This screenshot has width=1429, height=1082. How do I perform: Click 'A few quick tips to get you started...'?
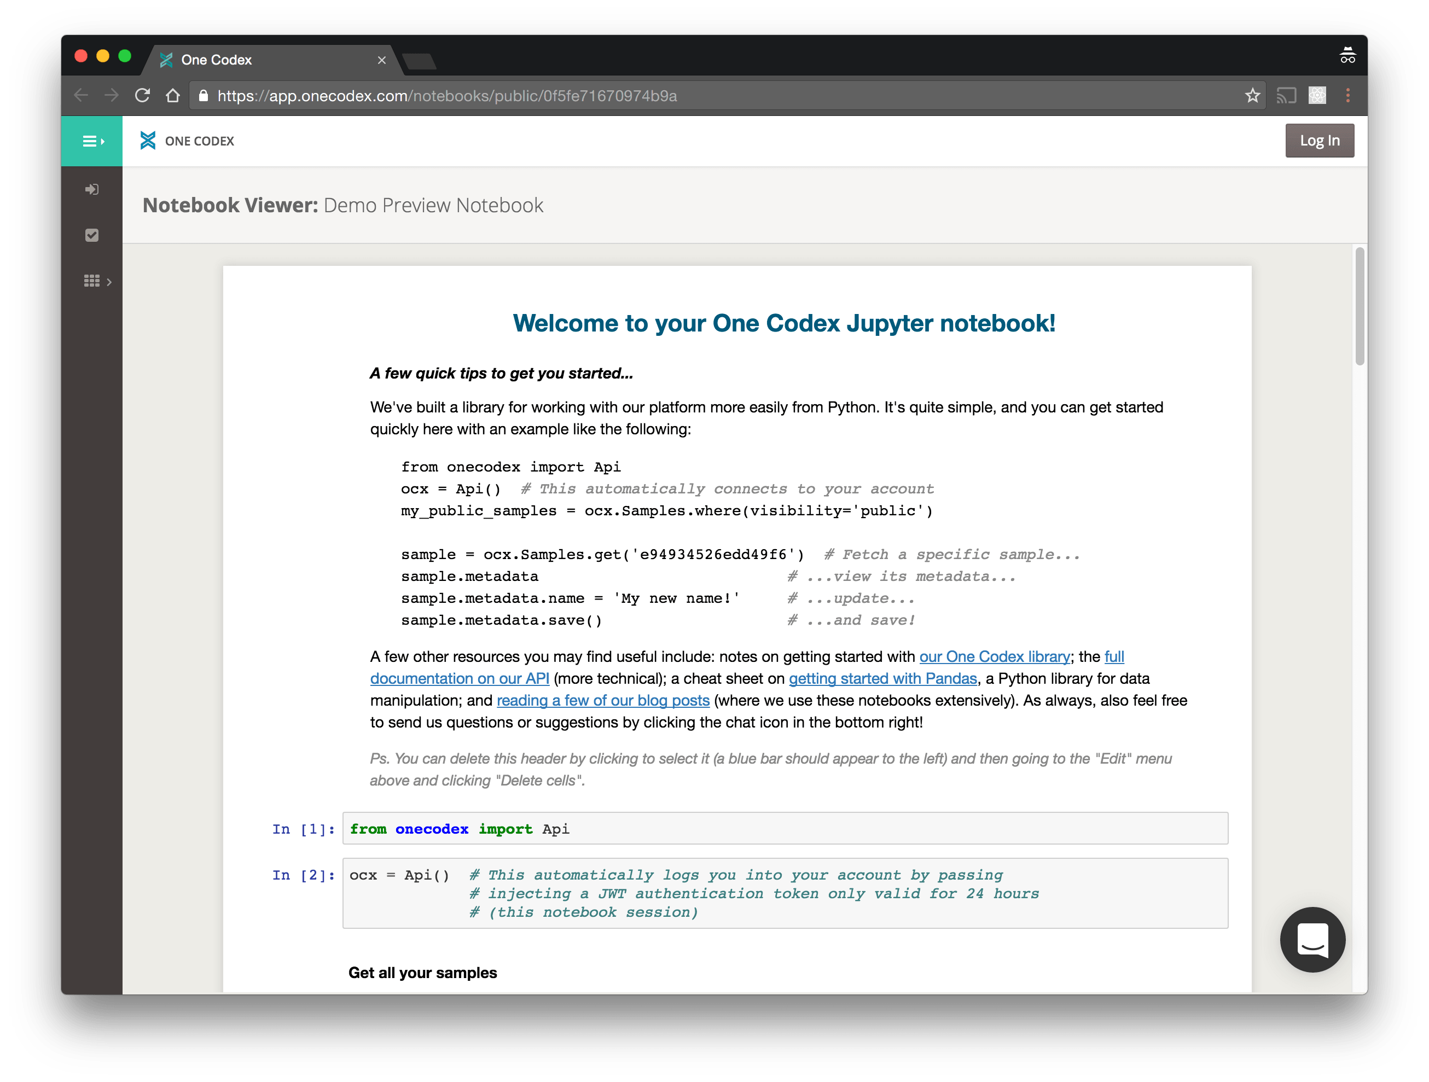tap(501, 374)
